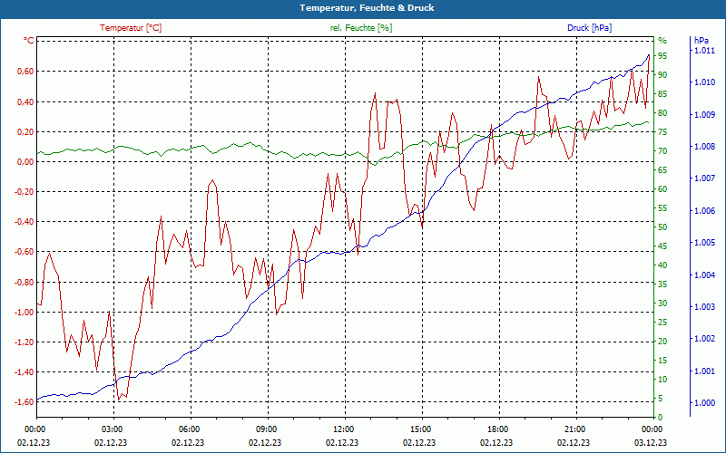Click humidity axis value '70'
Screen dimensions: 726x453
[662, 151]
